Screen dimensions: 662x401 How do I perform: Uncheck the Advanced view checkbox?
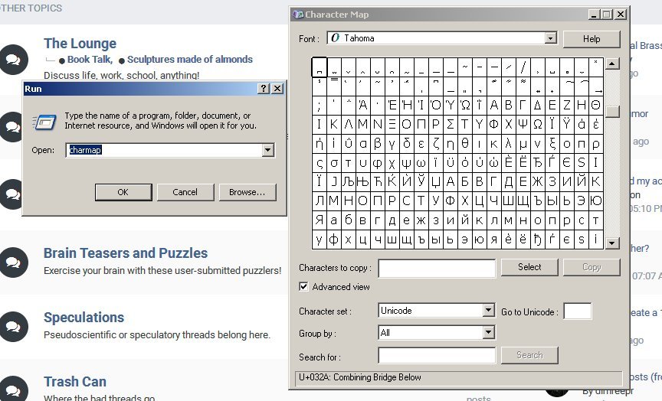coord(303,287)
